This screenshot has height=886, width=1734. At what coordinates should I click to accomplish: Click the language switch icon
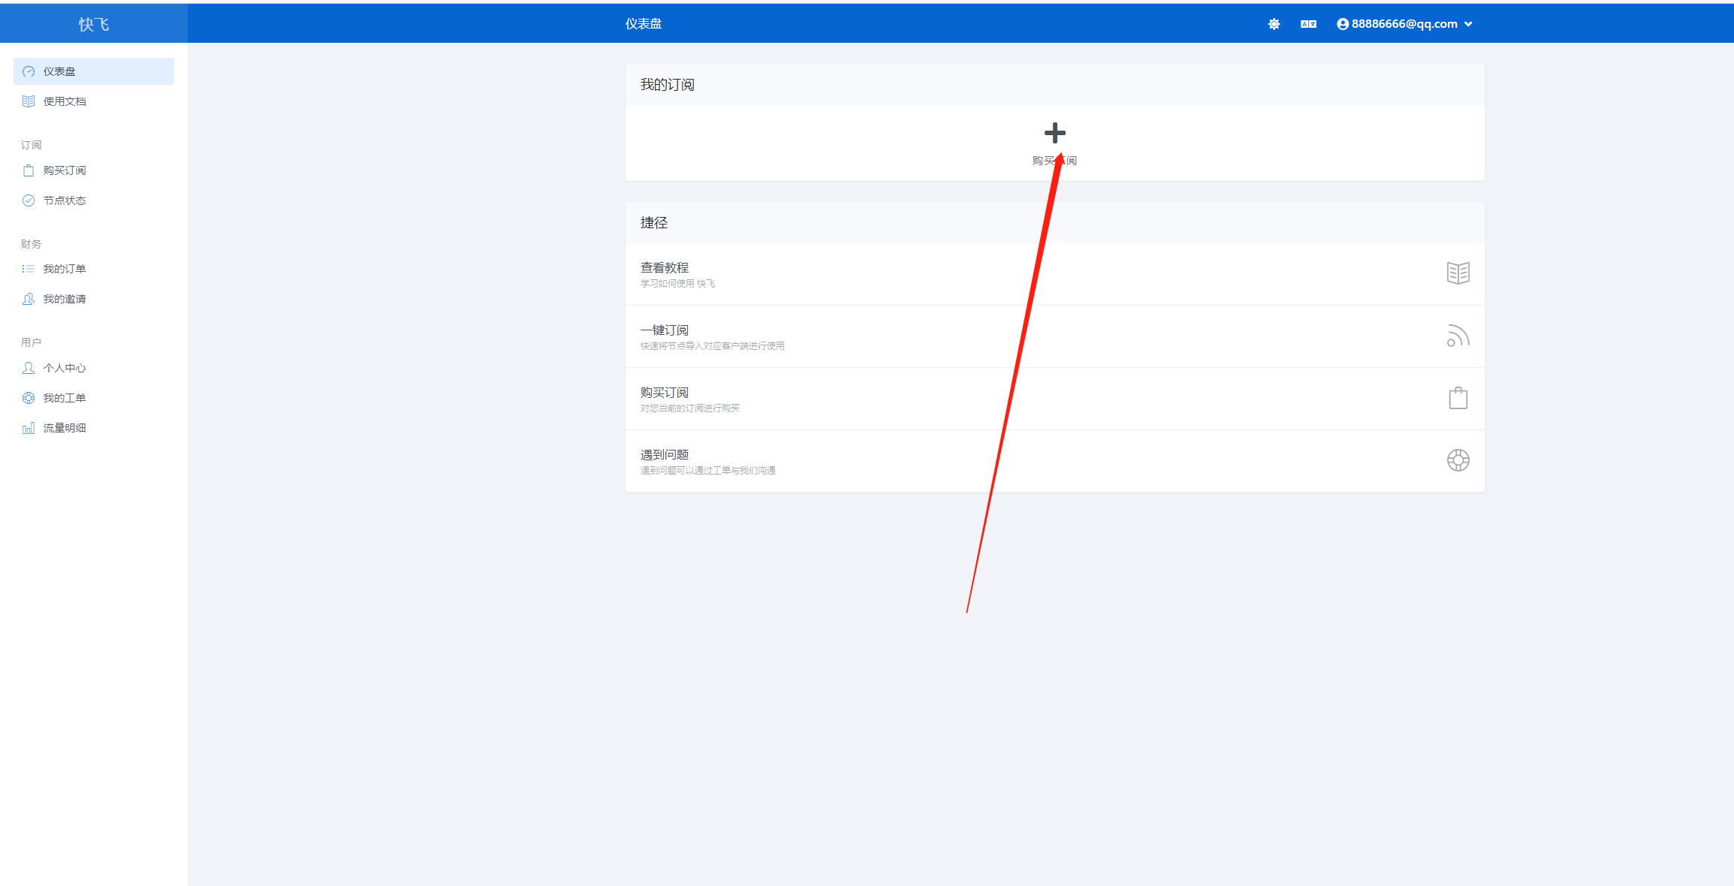click(1308, 24)
